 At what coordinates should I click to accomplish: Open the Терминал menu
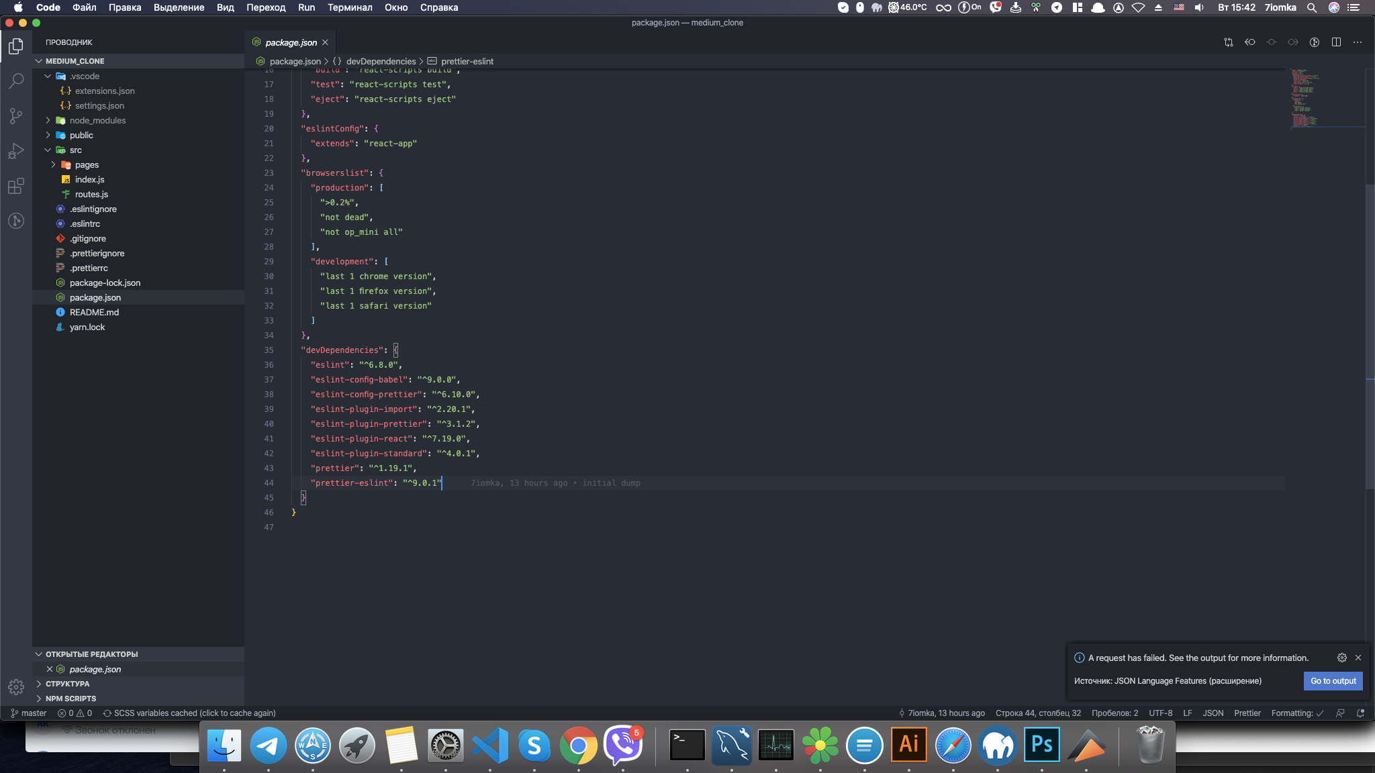pos(350,7)
